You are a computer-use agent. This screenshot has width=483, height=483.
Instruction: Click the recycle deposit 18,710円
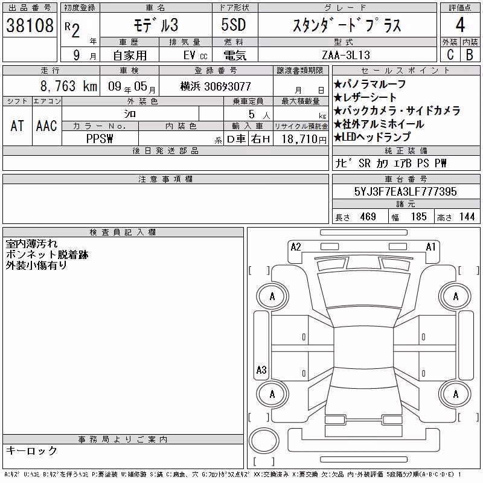(304, 139)
